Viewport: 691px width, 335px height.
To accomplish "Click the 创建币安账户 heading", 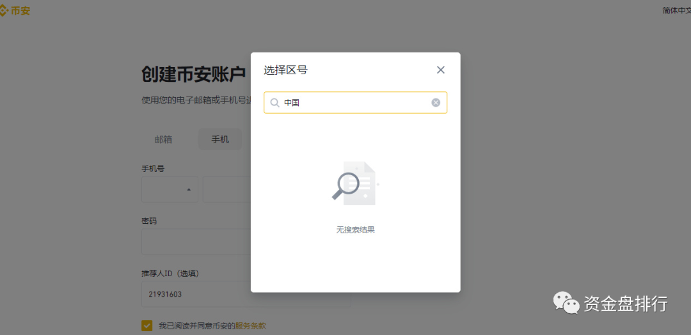I will [193, 74].
